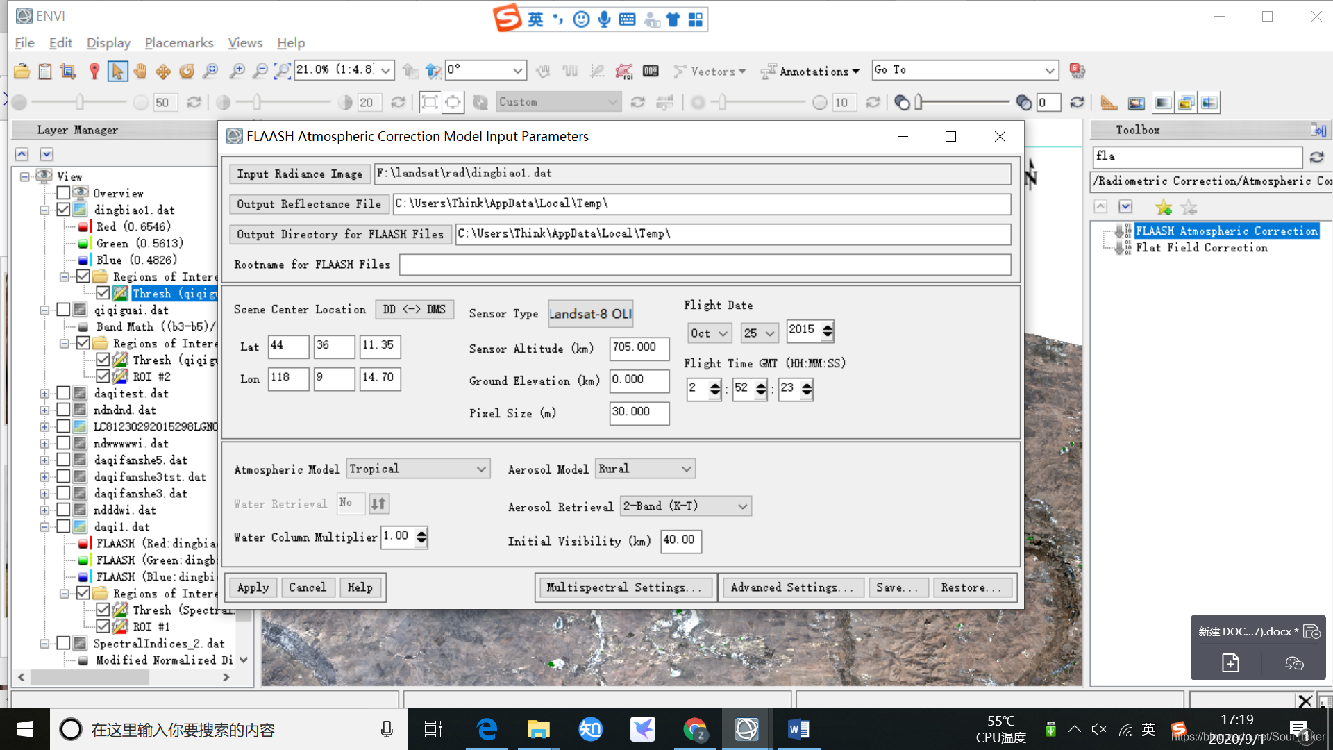Open Microsoft Edge from the taskbar
The image size is (1333, 750).
click(487, 729)
